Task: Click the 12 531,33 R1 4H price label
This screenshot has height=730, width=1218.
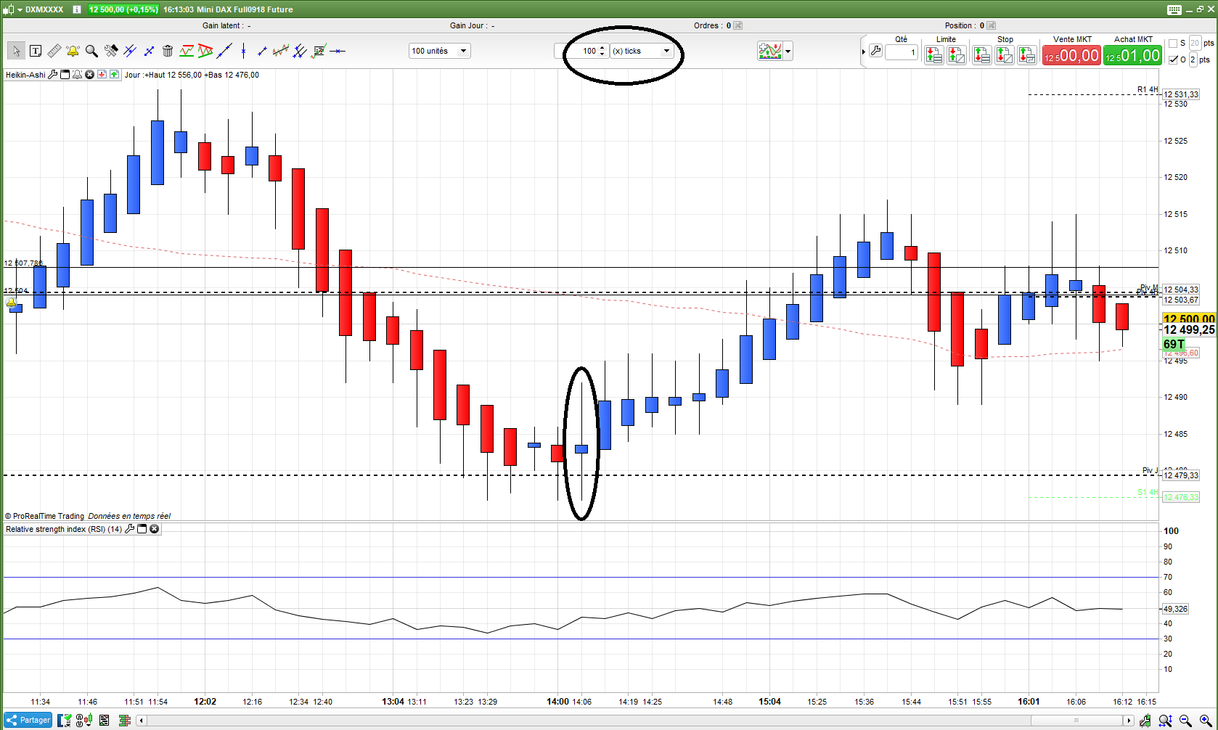Action: click(x=1181, y=94)
